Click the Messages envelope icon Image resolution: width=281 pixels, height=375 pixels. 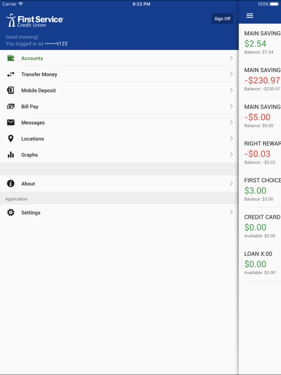11,123
